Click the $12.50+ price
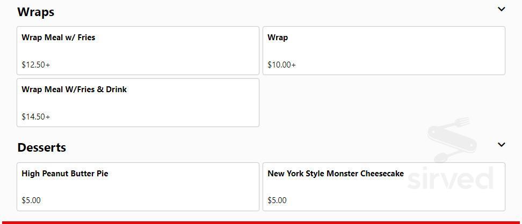The height and width of the screenshot is (224, 522). point(36,65)
